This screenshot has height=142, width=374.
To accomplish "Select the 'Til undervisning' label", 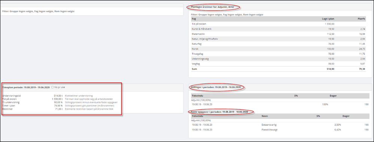I will click(11, 102).
